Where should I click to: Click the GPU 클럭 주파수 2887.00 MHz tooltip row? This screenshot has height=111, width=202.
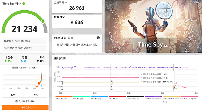tap(154, 78)
